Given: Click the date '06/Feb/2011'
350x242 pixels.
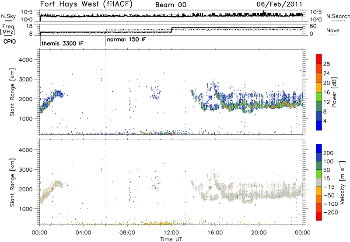Looking at the screenshot, I should pyautogui.click(x=279, y=4).
